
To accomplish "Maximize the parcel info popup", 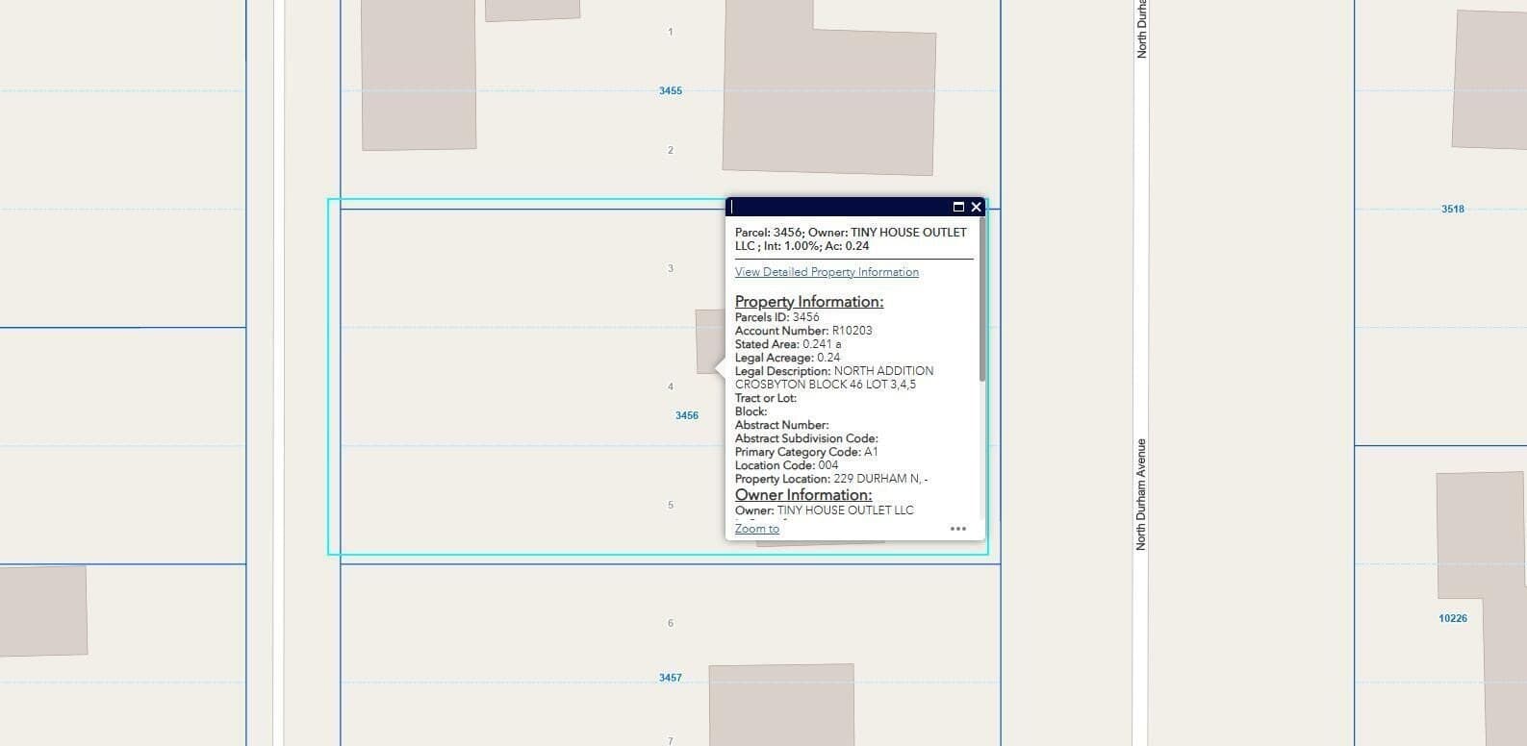I will click(x=958, y=207).
